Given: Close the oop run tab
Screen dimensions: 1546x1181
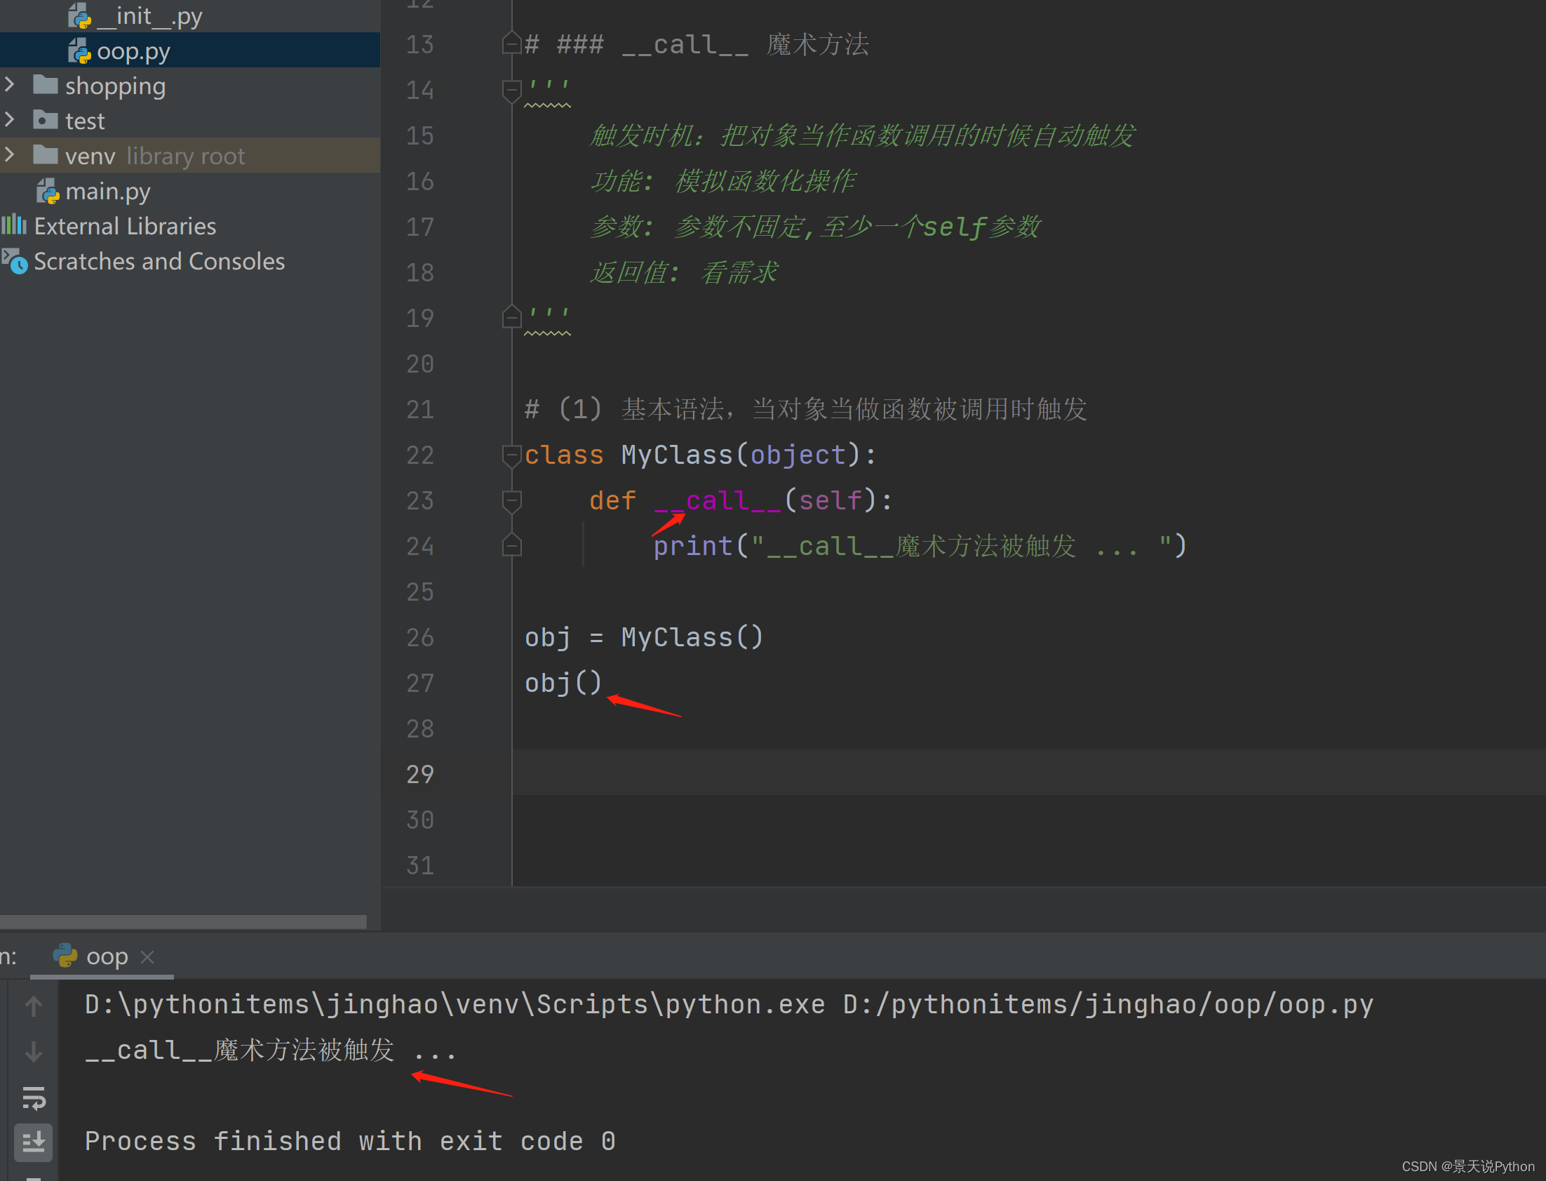Looking at the screenshot, I should coord(147,956).
